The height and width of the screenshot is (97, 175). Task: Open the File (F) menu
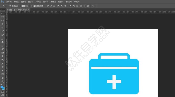click(9, 2)
